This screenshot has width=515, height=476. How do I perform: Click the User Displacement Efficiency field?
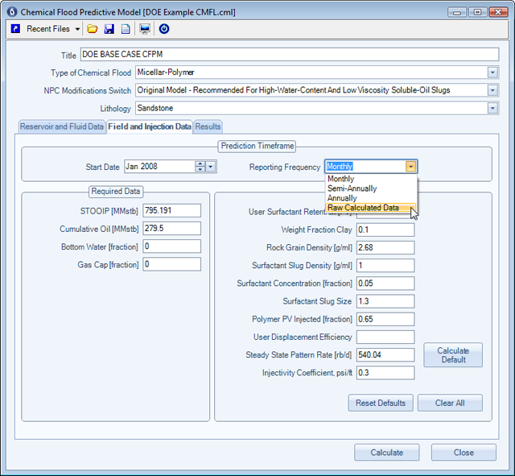click(x=385, y=337)
